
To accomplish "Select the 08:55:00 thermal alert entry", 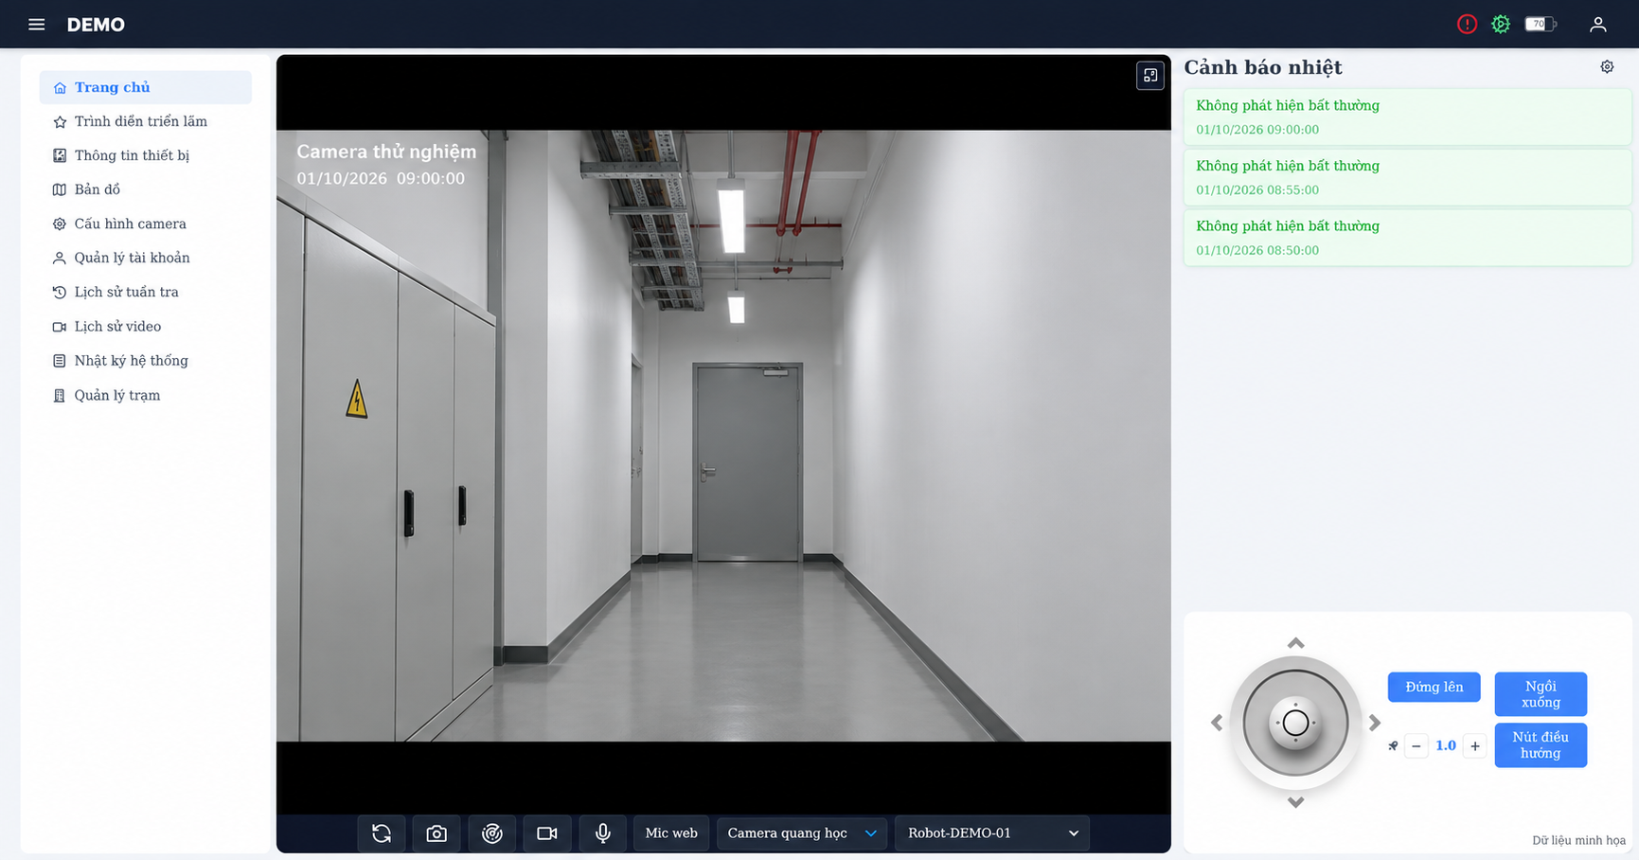I will point(1407,177).
